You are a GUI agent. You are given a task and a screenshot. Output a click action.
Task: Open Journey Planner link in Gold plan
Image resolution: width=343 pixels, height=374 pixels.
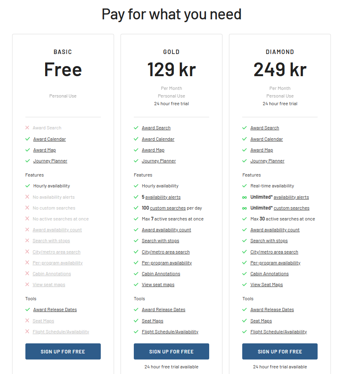159,161
